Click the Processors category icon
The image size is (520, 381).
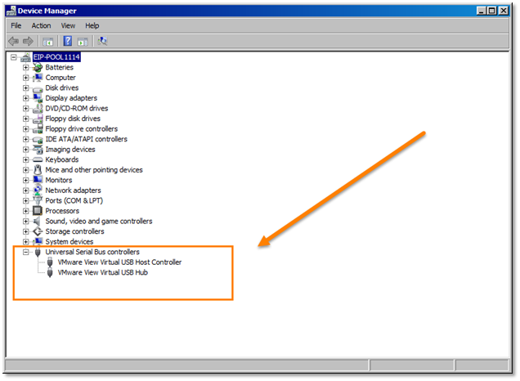coord(38,211)
